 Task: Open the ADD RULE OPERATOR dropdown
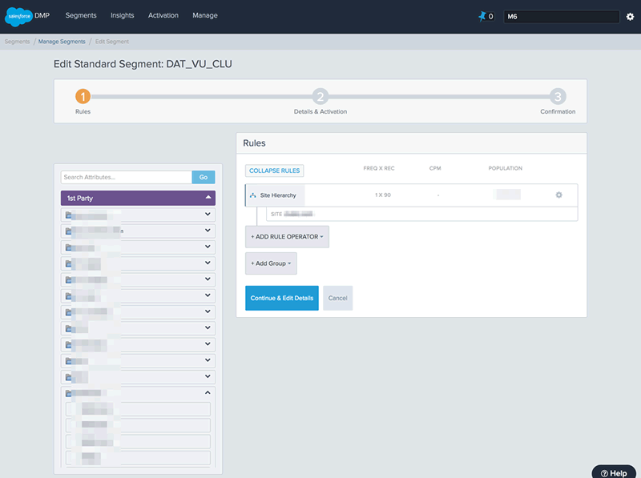(286, 236)
